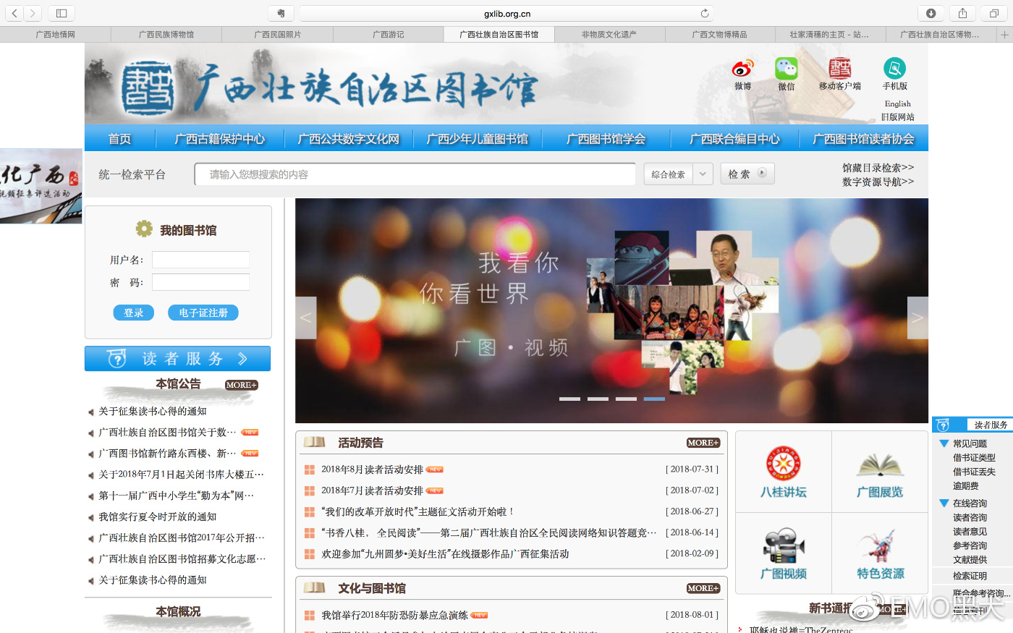Open MORE+ for 活动预告
The width and height of the screenshot is (1013, 633).
point(703,443)
